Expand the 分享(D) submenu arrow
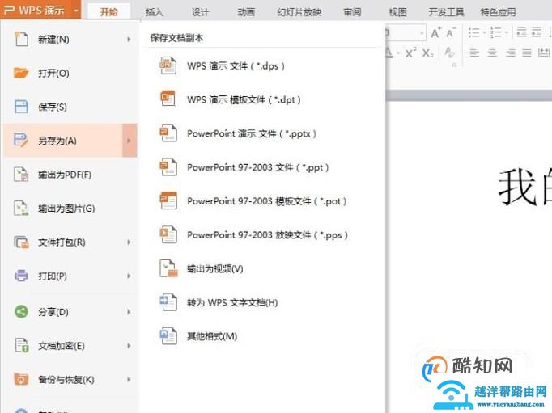The width and height of the screenshot is (552, 413). point(129,312)
